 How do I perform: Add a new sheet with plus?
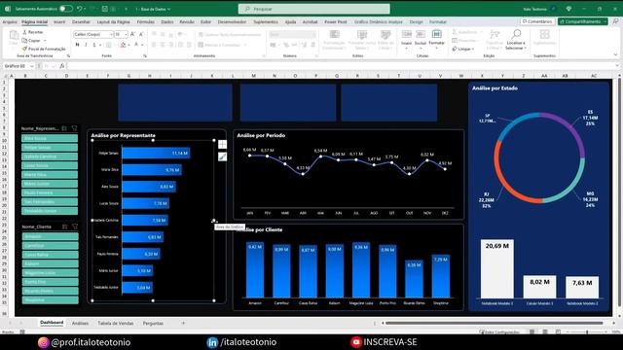[183, 324]
